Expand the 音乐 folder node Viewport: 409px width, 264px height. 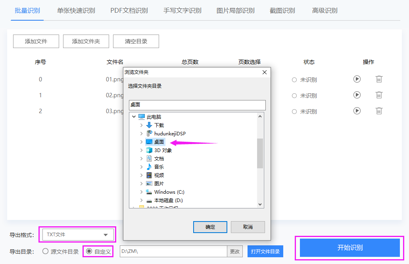pyautogui.click(x=141, y=167)
